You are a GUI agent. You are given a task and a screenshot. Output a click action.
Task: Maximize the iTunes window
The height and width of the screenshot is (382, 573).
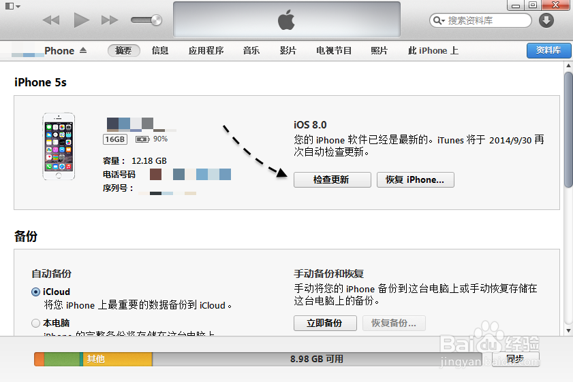click(x=533, y=5)
